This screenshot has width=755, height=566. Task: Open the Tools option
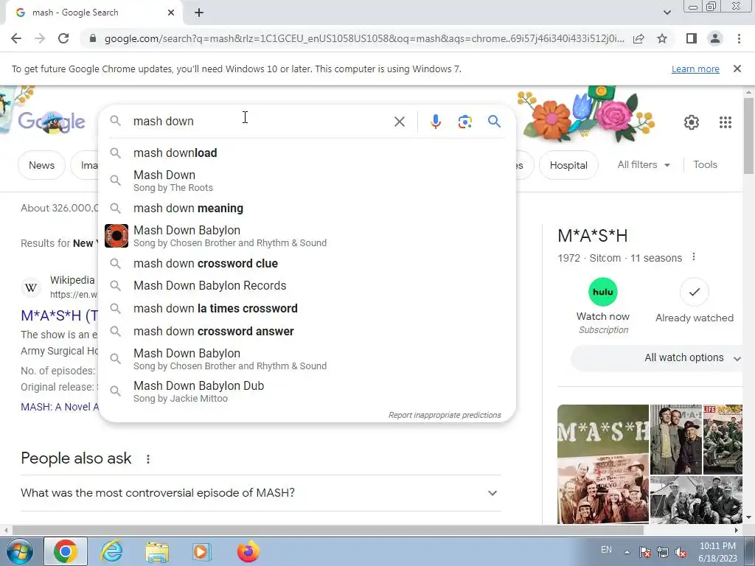[705, 164]
